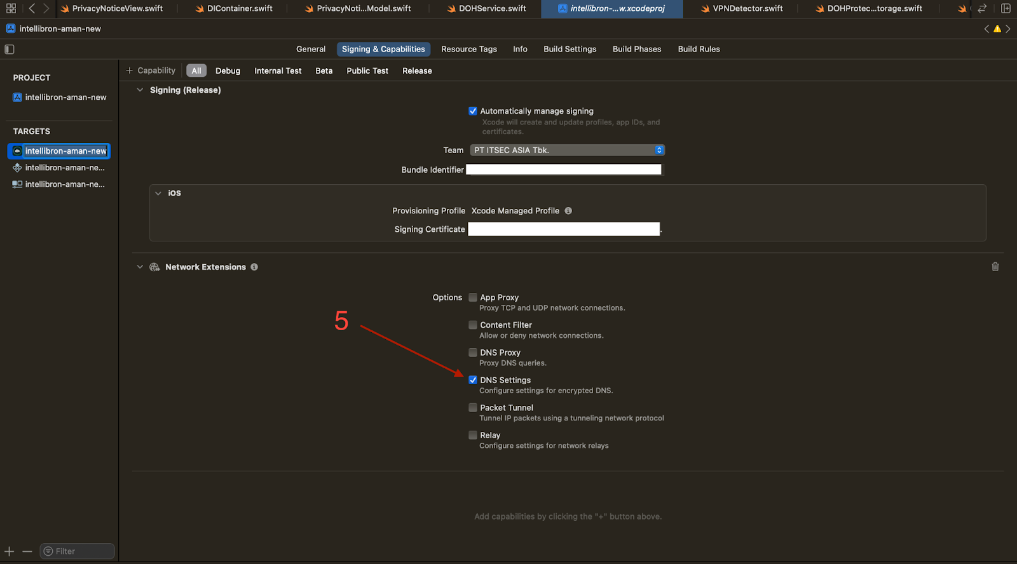This screenshot has height=564, width=1017.
Task: Click the + Capability button
Action: tap(151, 70)
